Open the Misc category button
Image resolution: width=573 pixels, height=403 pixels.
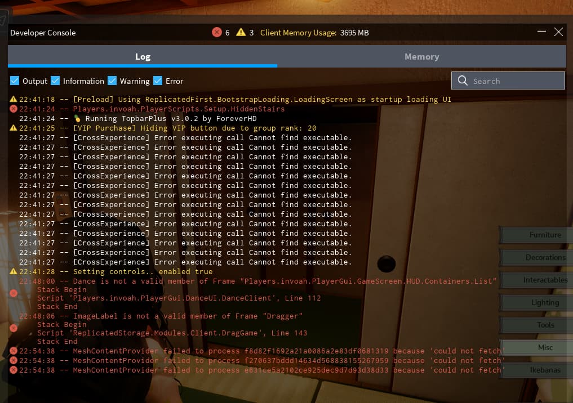point(536,347)
